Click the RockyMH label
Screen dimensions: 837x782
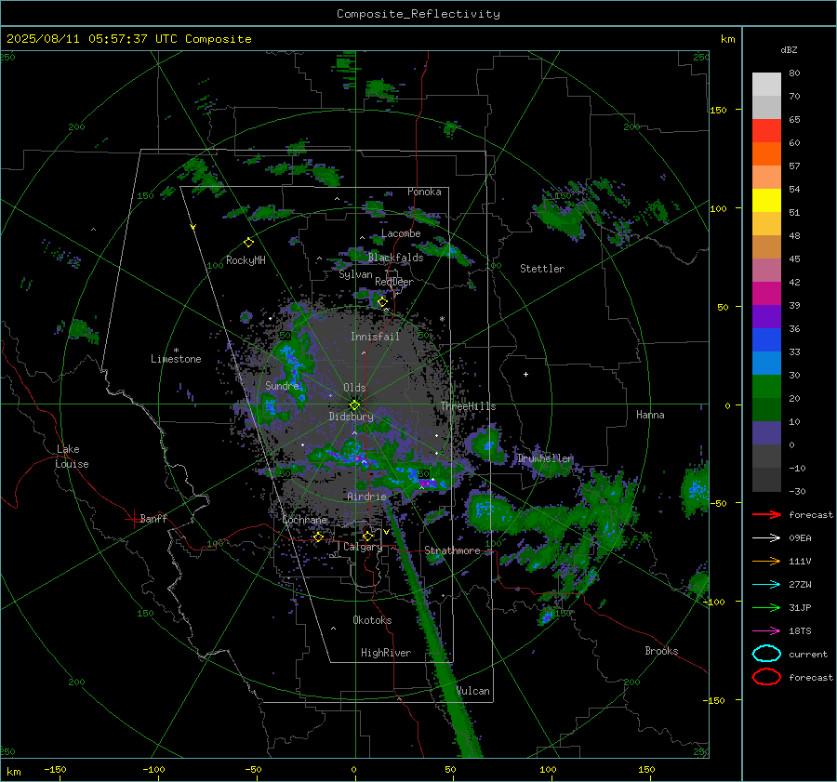point(246,260)
